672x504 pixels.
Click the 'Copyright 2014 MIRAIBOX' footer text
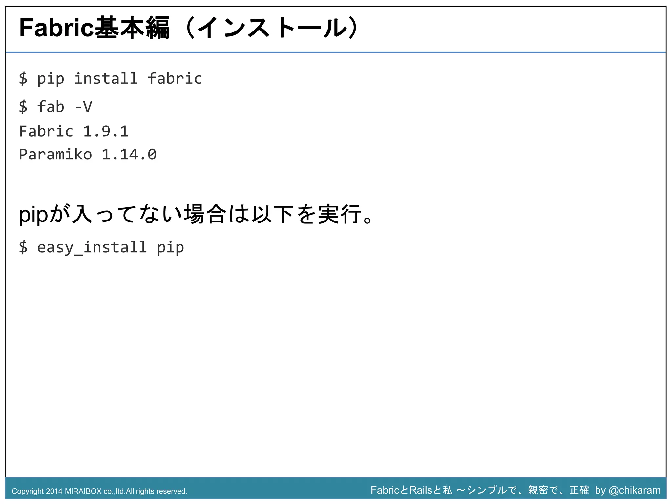click(99, 491)
